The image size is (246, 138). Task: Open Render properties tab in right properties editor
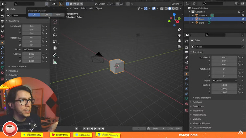[x=186, y=47]
